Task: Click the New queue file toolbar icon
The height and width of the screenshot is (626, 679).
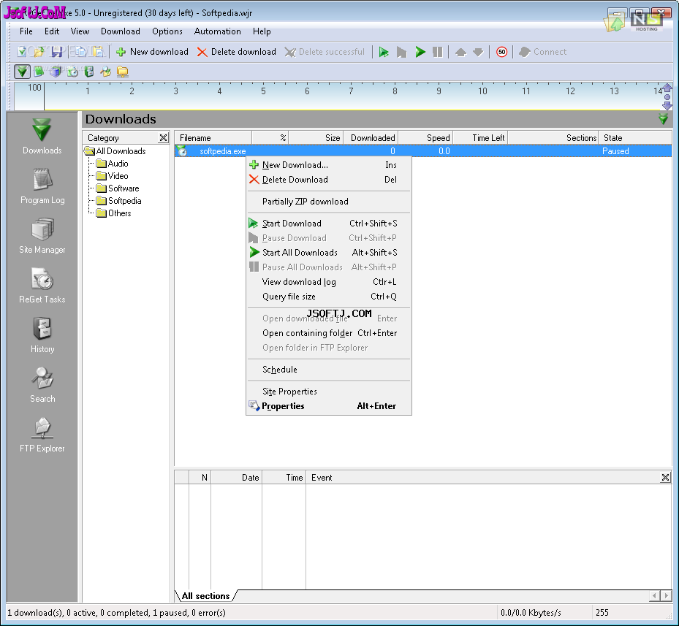Action: [x=22, y=52]
